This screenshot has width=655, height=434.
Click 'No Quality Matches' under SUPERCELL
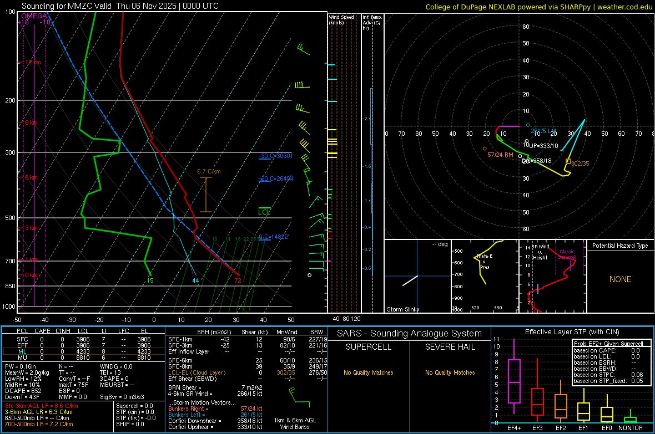click(369, 372)
